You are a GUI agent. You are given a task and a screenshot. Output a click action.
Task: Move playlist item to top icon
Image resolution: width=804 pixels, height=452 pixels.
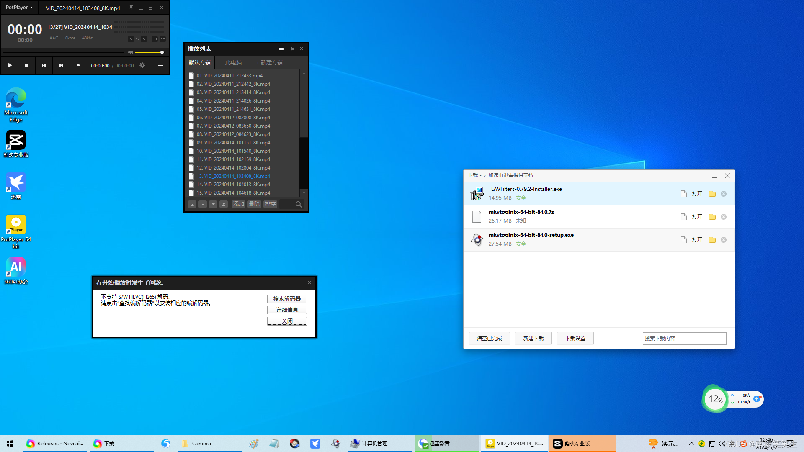192,204
